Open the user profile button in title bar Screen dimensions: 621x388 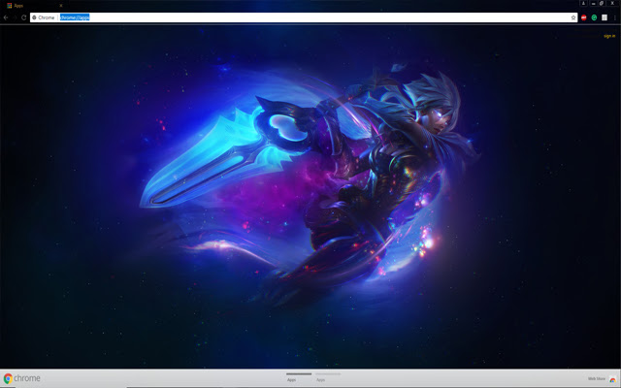coord(583,3)
